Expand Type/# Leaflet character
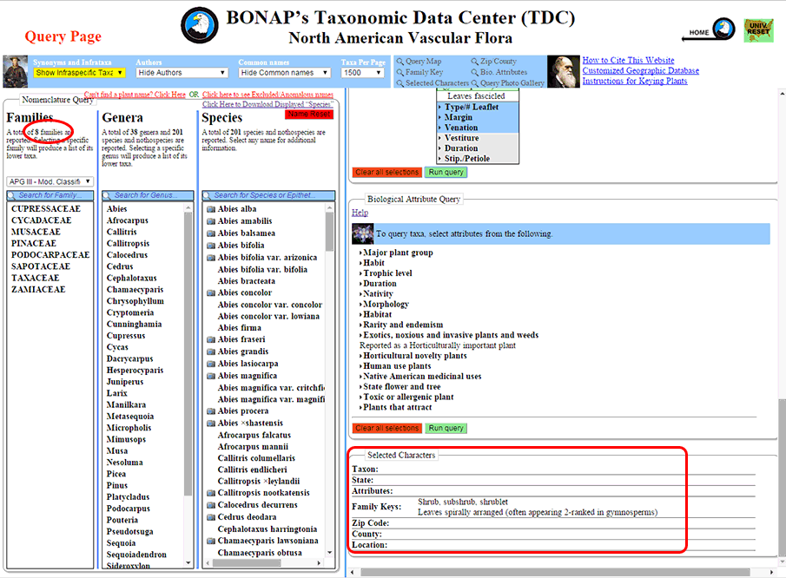The image size is (786, 578). point(472,107)
